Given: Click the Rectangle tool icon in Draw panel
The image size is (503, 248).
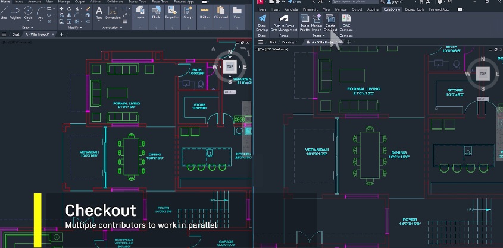Looking at the screenshot, I should 49,9.
